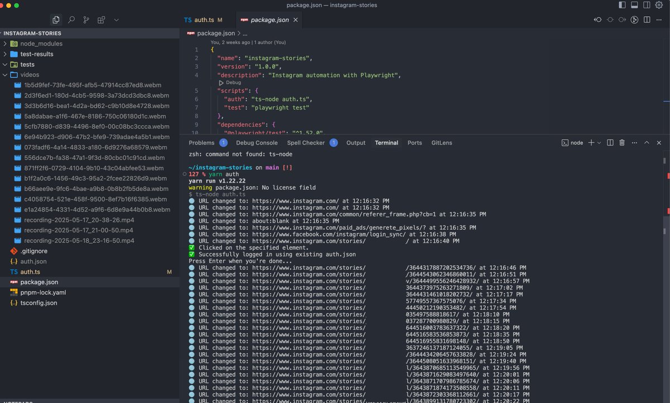Viewport: 670px width, 403px height.
Task: Open the Source Control view icon
Action: 86,20
